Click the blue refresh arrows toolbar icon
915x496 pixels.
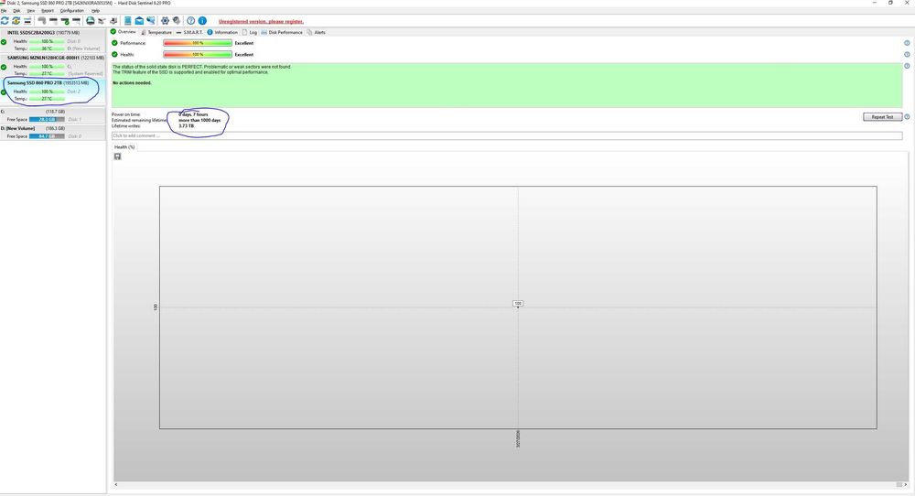[5, 20]
